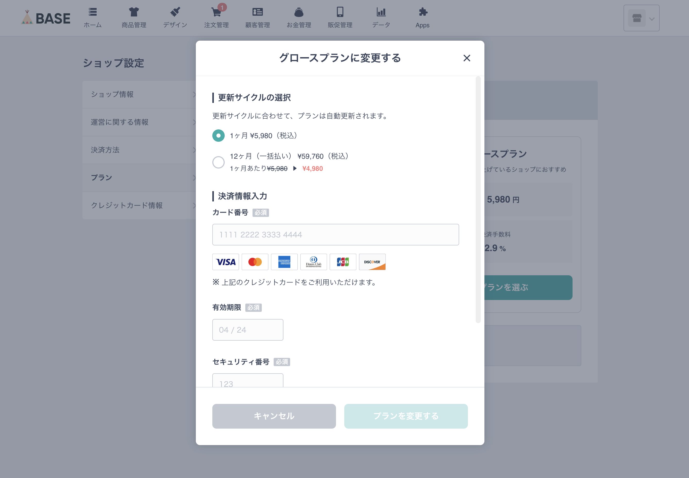Image resolution: width=689 pixels, height=478 pixels.
Task: Open デザイン paintbrush icon
Action: point(175,12)
